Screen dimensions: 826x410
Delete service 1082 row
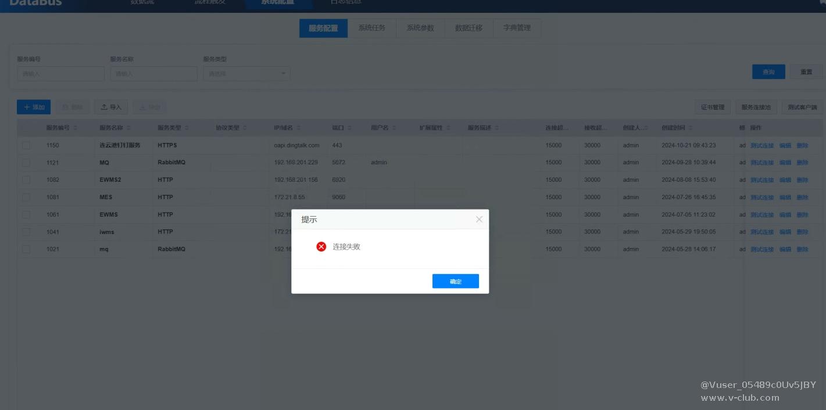pos(802,180)
